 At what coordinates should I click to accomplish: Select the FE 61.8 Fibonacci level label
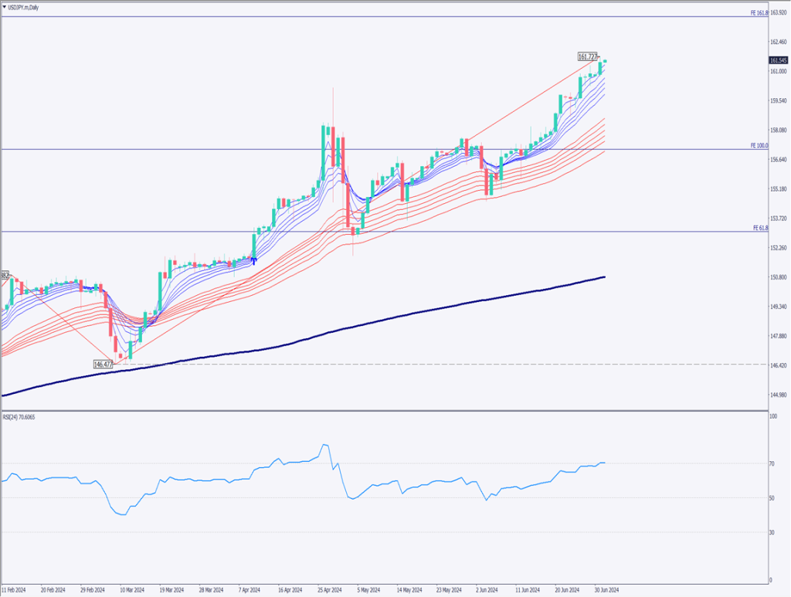click(760, 228)
